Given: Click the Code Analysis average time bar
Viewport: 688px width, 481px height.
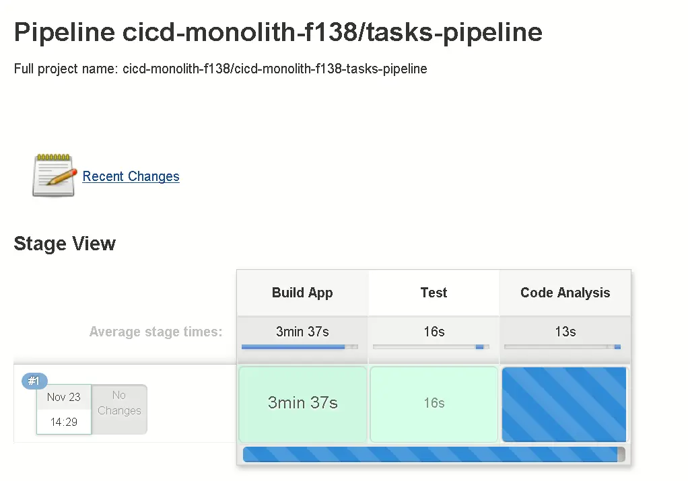Looking at the screenshot, I should pos(562,347).
